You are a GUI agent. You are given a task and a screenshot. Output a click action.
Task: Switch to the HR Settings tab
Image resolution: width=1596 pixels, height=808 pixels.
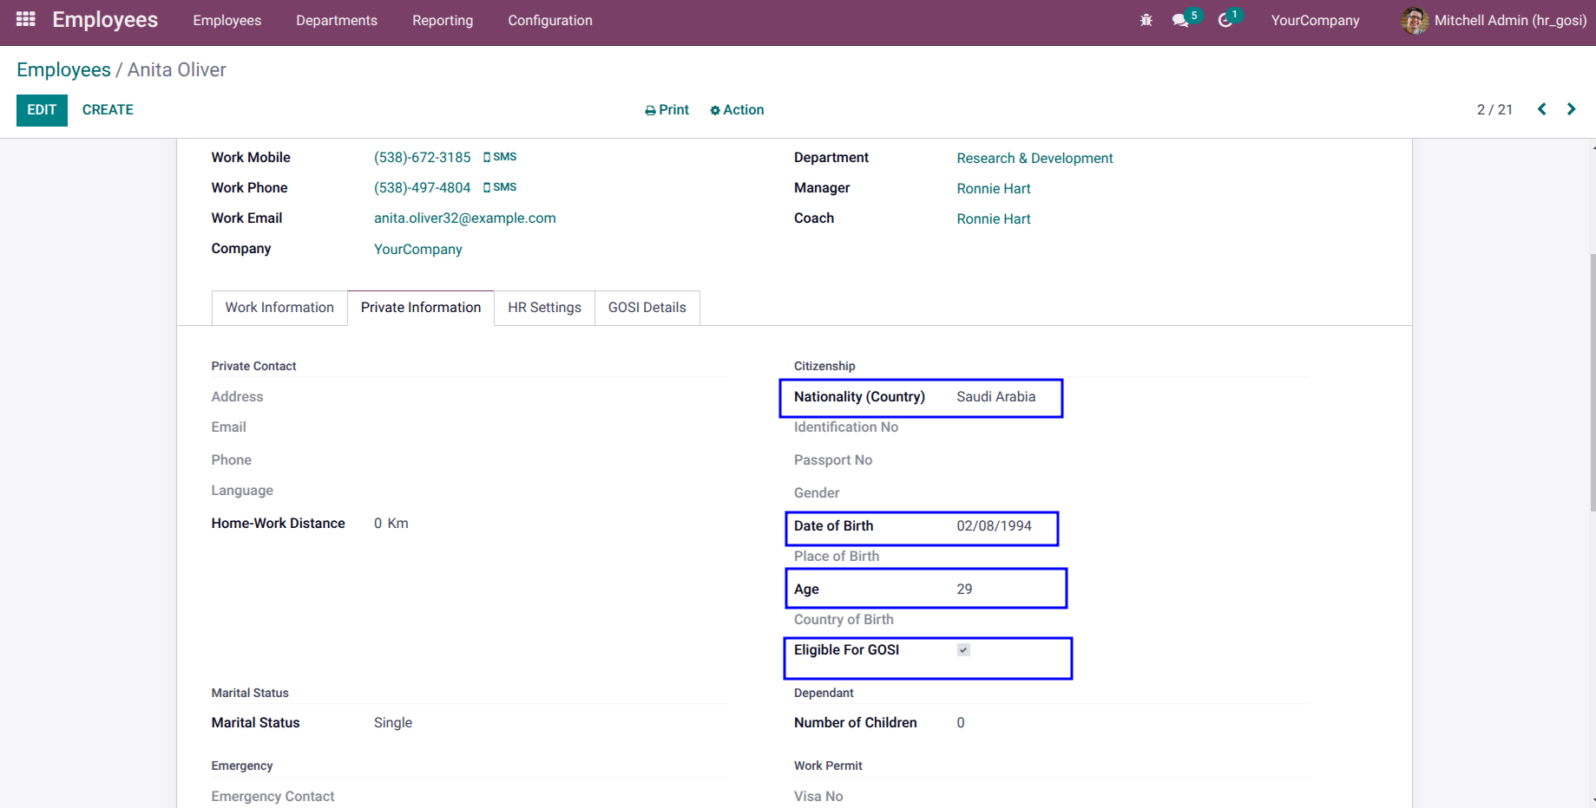click(x=545, y=308)
